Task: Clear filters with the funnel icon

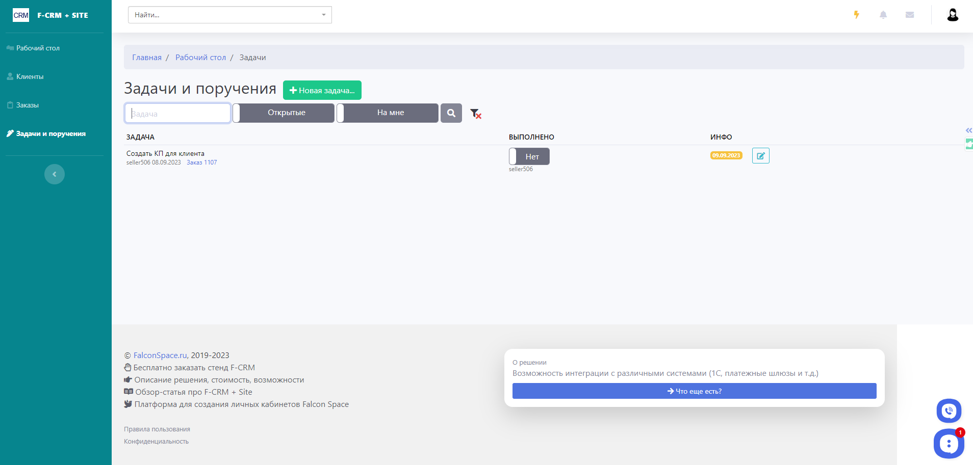Action: tap(475, 114)
